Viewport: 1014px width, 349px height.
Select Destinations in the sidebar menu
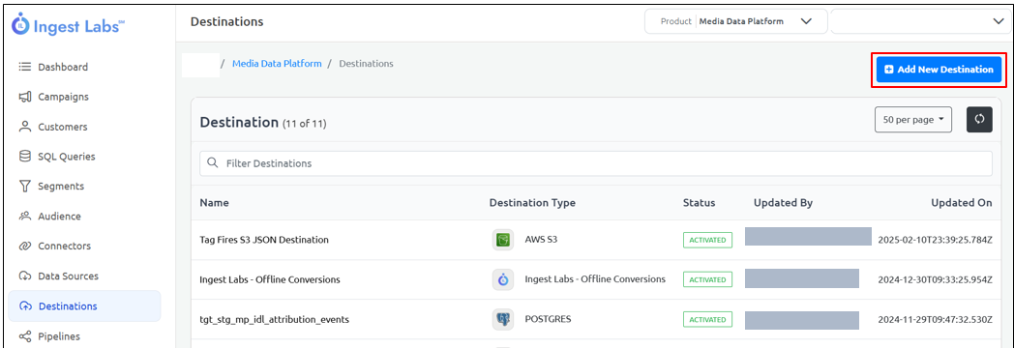click(85, 305)
